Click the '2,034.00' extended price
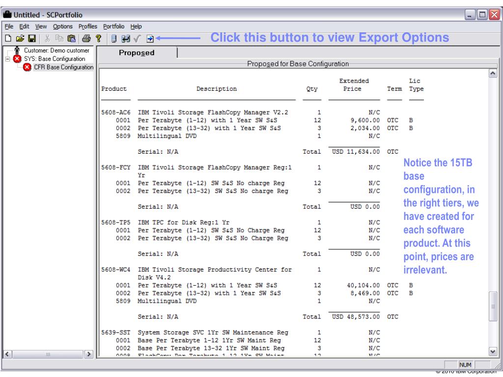 pyautogui.click(x=365, y=128)
